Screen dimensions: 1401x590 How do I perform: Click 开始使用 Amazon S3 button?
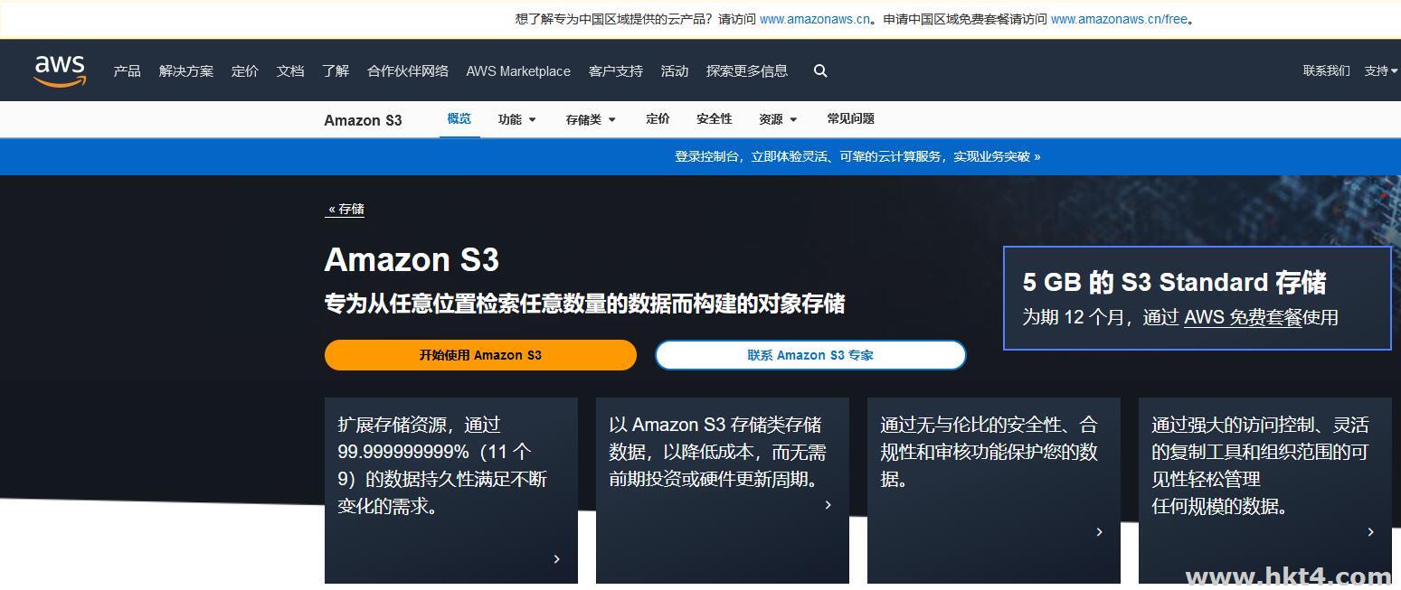480,355
